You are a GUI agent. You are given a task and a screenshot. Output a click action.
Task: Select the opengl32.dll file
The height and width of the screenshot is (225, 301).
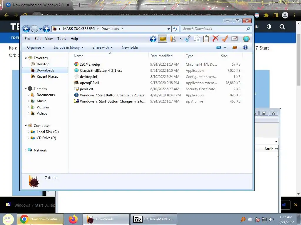click(x=89, y=83)
